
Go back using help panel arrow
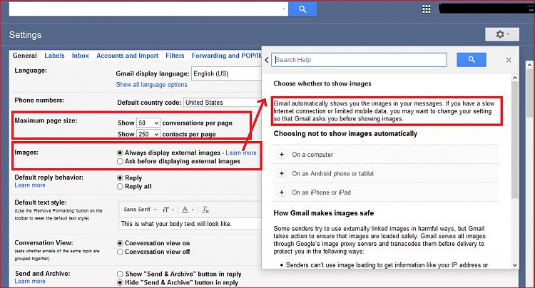(x=267, y=60)
